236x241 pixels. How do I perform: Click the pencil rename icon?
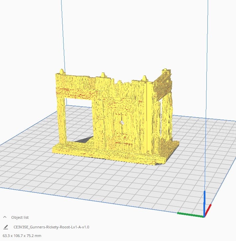coord(6,227)
